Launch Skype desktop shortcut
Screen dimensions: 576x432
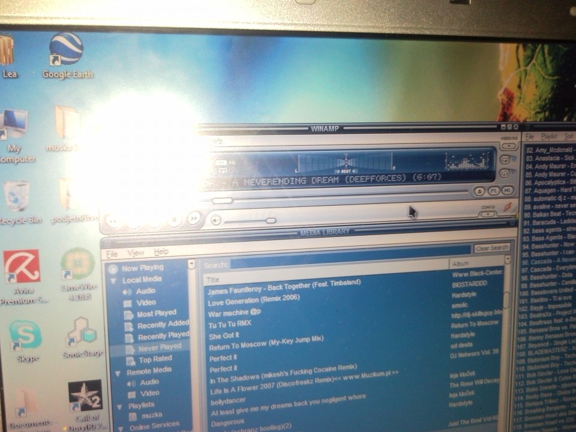click(x=26, y=341)
